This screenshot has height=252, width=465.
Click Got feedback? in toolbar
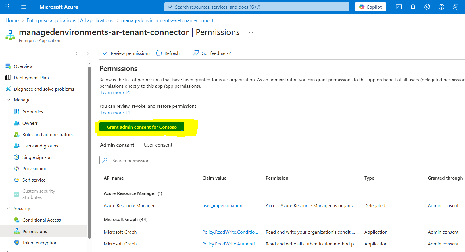coord(212,53)
